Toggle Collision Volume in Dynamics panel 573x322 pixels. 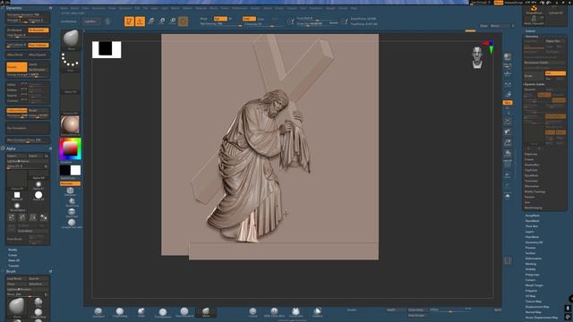pos(17,110)
